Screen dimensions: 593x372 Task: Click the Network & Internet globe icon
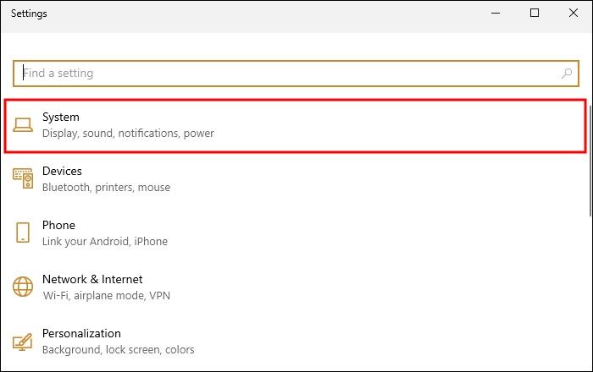click(x=23, y=287)
